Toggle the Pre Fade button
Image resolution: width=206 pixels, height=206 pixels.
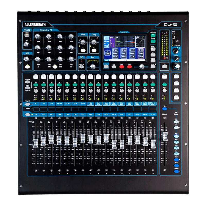coord(27,82)
